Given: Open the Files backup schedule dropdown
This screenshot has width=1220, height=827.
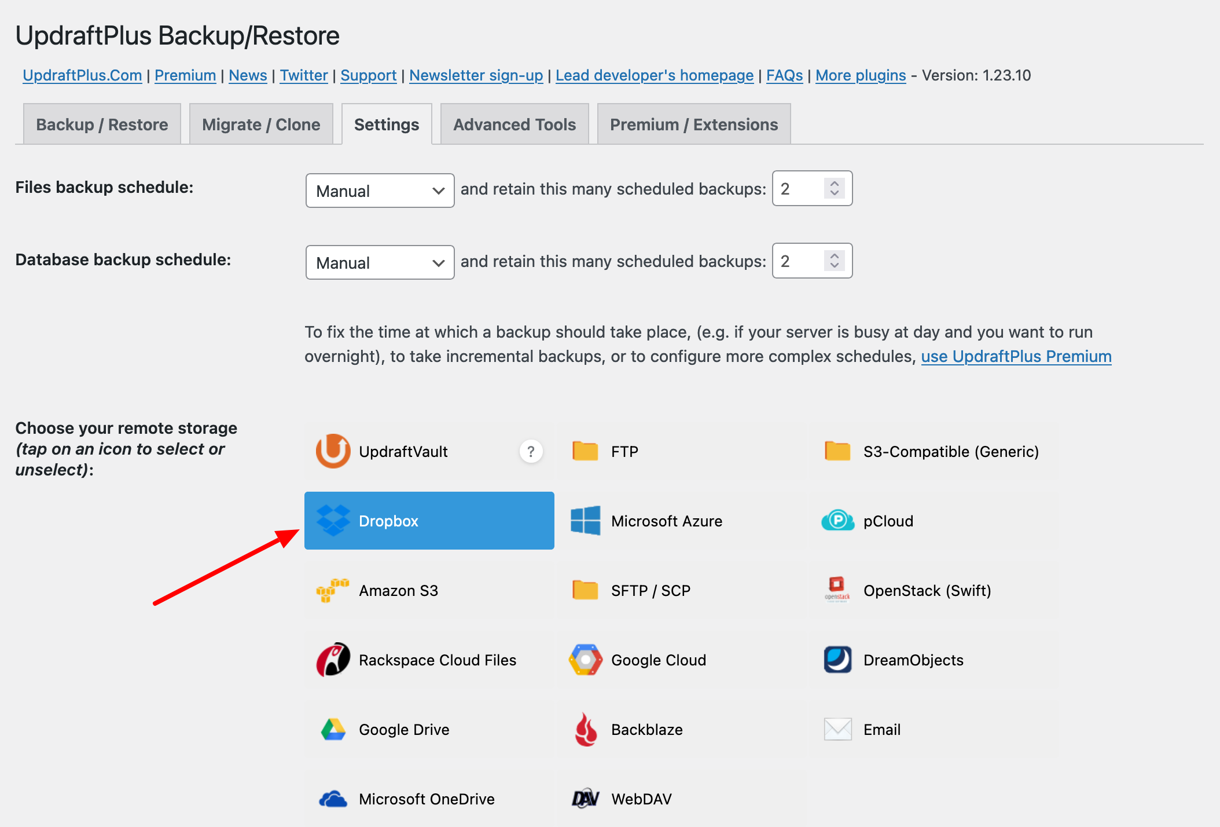Looking at the screenshot, I should click(x=380, y=191).
